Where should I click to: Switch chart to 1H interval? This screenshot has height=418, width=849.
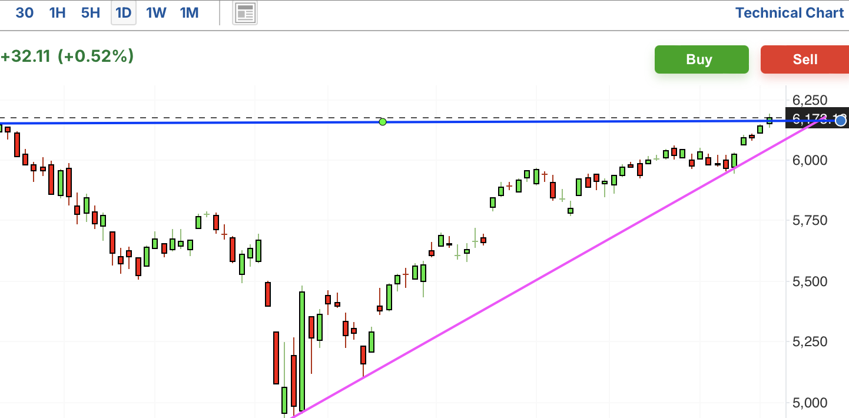57,13
